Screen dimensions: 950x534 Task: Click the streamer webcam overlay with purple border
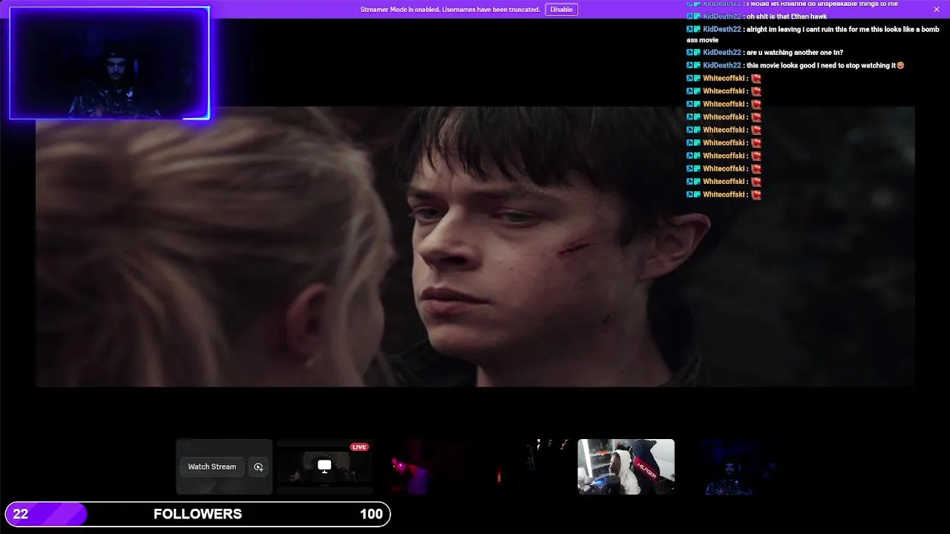[109, 63]
